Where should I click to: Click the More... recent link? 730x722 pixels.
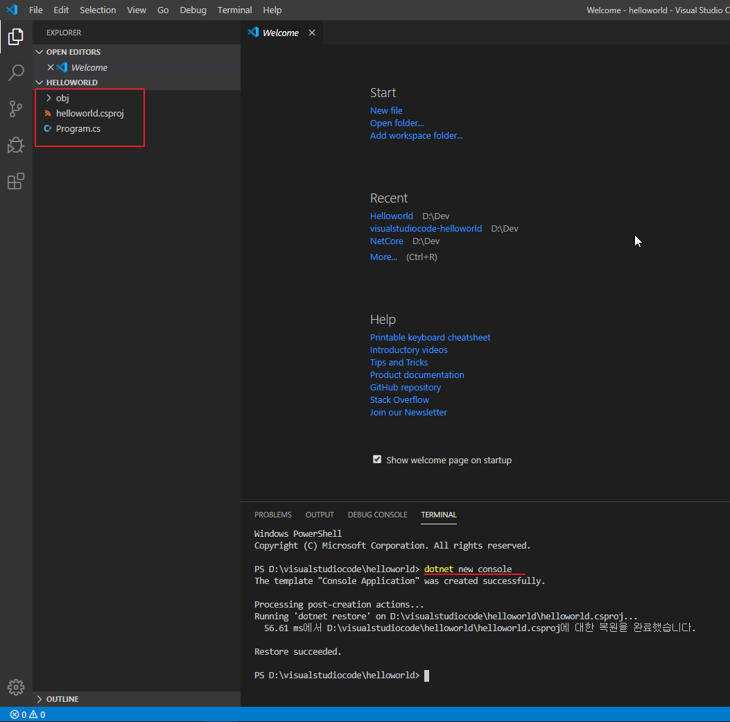pyautogui.click(x=383, y=257)
